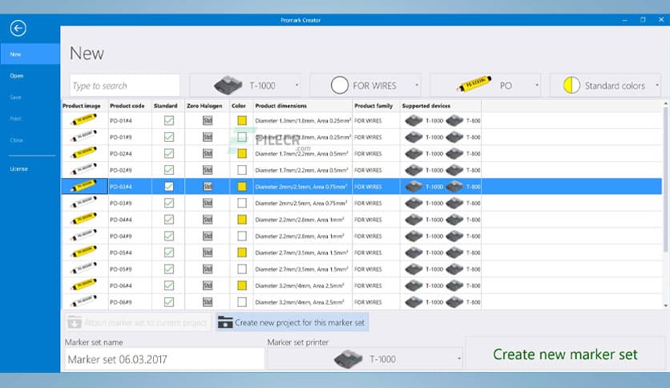The width and height of the screenshot is (670, 388).
Task: Click Create new project for this marker set
Action: pyautogui.click(x=292, y=322)
